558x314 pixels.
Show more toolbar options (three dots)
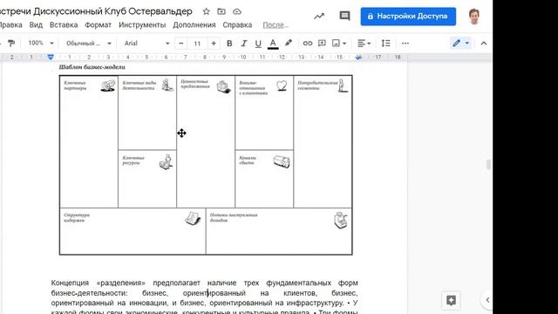tap(405, 44)
